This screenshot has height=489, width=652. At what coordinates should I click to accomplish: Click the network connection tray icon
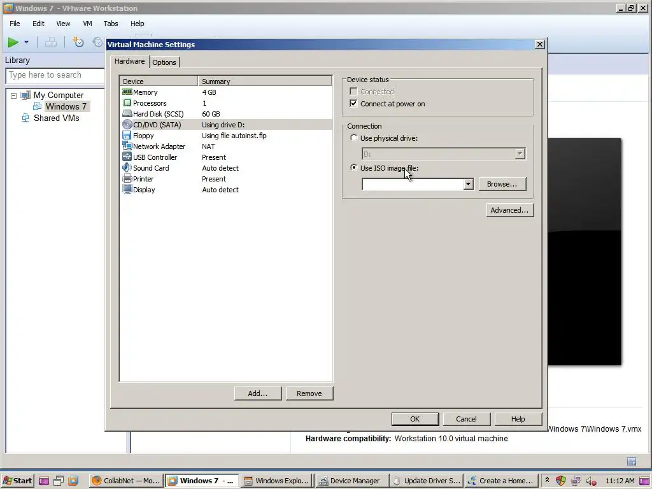(x=576, y=481)
